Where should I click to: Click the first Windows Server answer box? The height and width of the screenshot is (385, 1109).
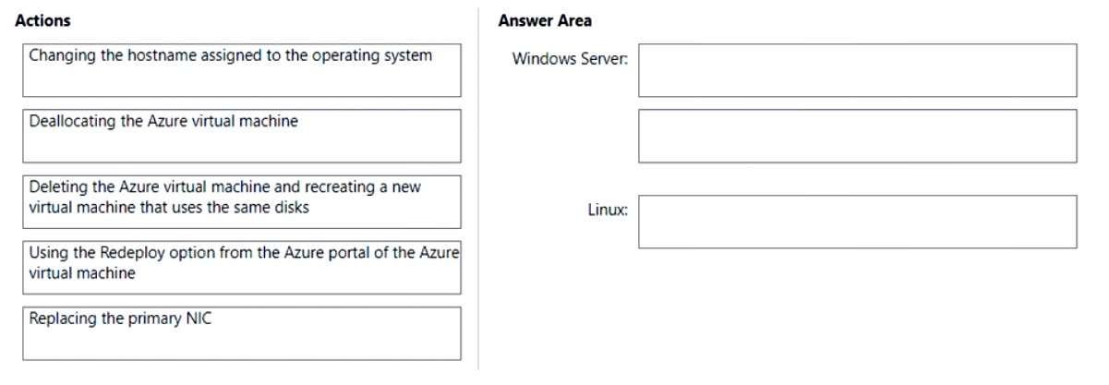857,70
